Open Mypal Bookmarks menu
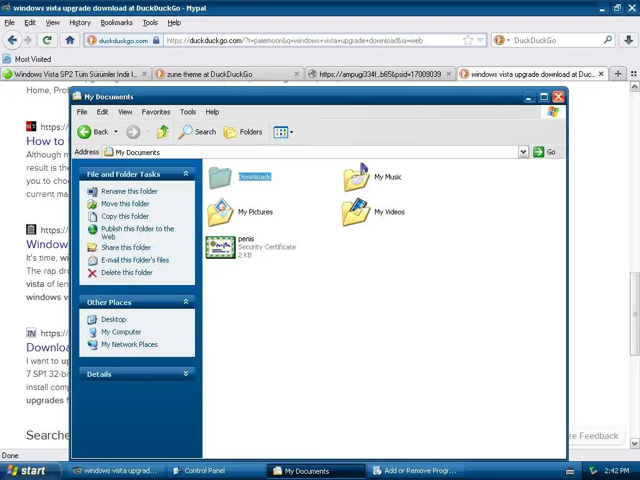This screenshot has height=480, width=640. click(x=116, y=23)
